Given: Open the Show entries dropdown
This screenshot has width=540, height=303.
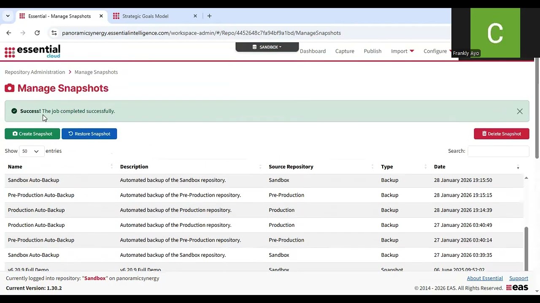Looking at the screenshot, I should click(31, 151).
